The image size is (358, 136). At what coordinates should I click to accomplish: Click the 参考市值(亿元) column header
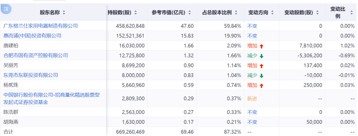pos(168,13)
